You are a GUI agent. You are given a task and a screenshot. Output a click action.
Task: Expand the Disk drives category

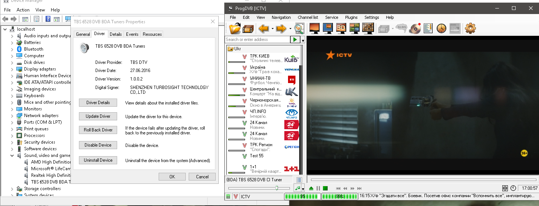pyautogui.click(x=12, y=62)
